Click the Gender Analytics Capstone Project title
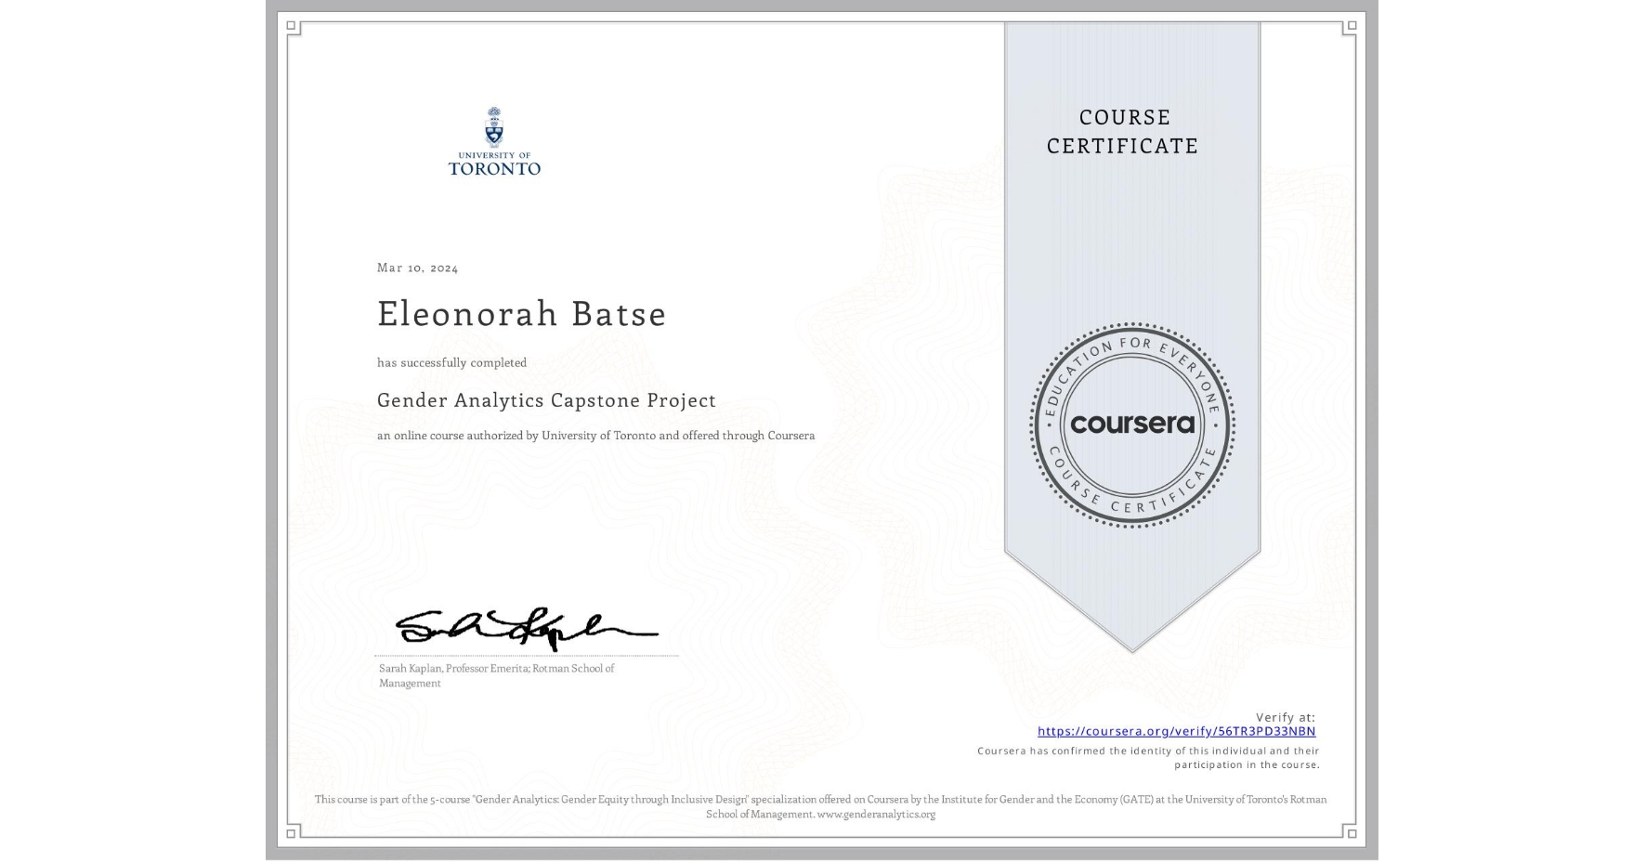Screen dimensions: 1646x862 [546, 400]
